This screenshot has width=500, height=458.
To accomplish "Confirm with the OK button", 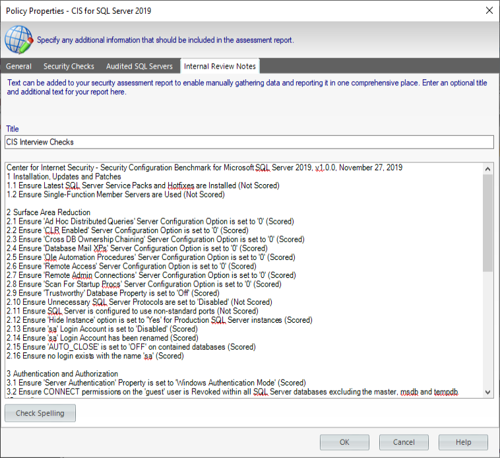I will (x=344, y=442).
